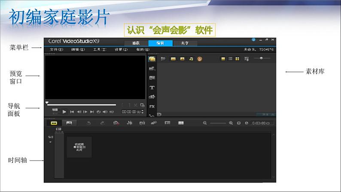Click timeline scroll down arrow
This screenshot has height=192, width=341.
[274, 177]
